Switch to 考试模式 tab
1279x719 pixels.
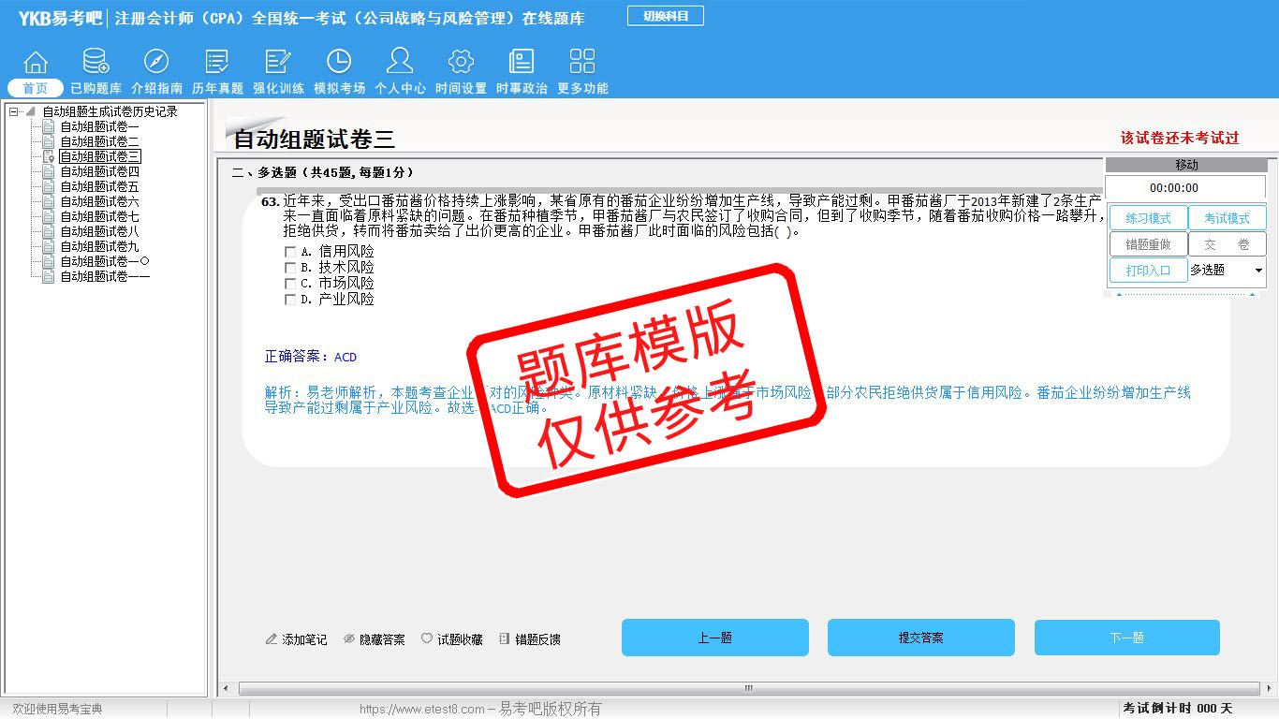tap(1227, 218)
